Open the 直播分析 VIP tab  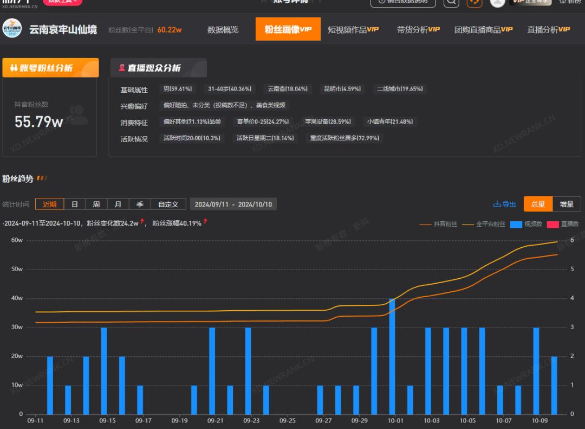548,29
